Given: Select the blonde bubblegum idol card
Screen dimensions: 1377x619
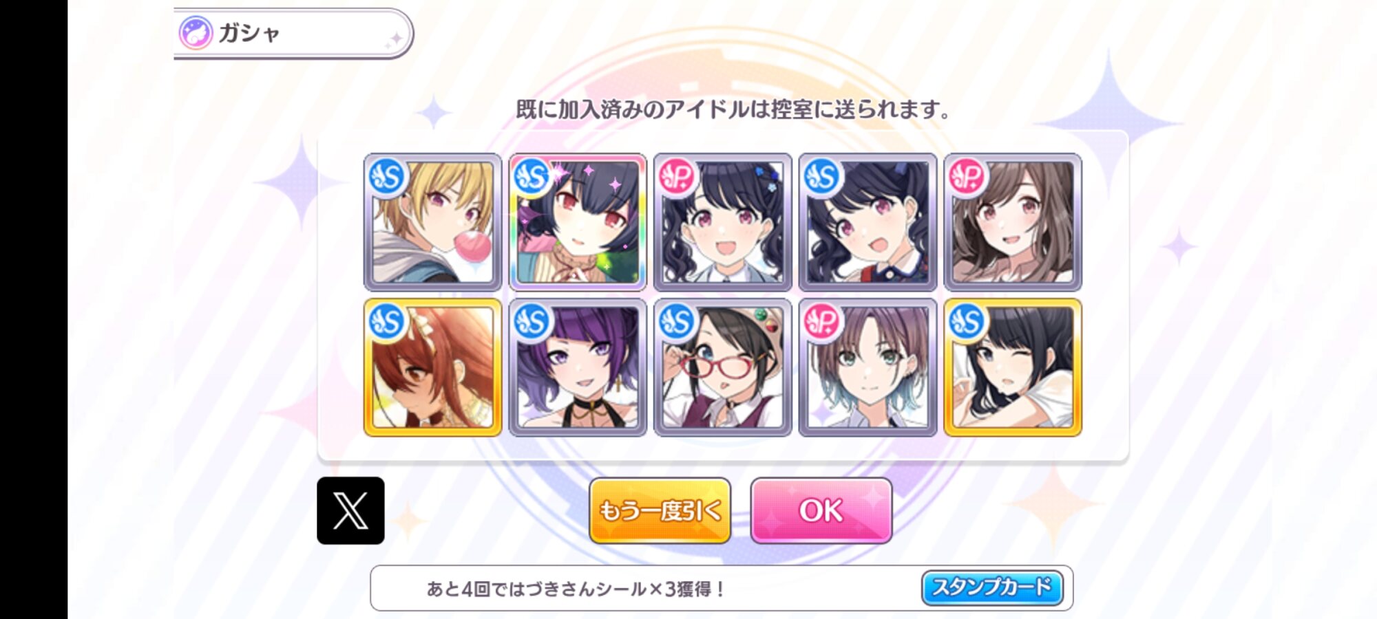Looking at the screenshot, I should point(432,221).
